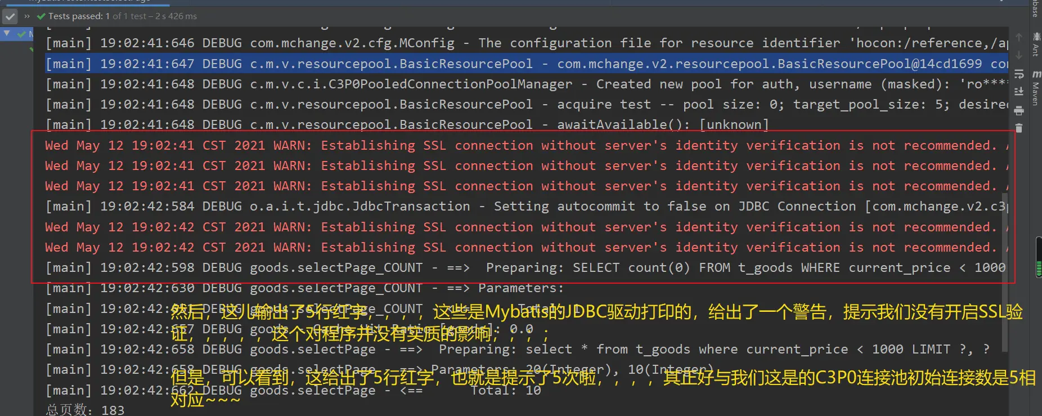Click the Ant spider icon
1042x416 pixels.
click(x=1036, y=37)
